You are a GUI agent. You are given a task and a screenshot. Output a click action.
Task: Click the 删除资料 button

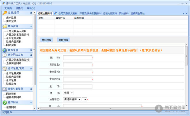point(63,40)
